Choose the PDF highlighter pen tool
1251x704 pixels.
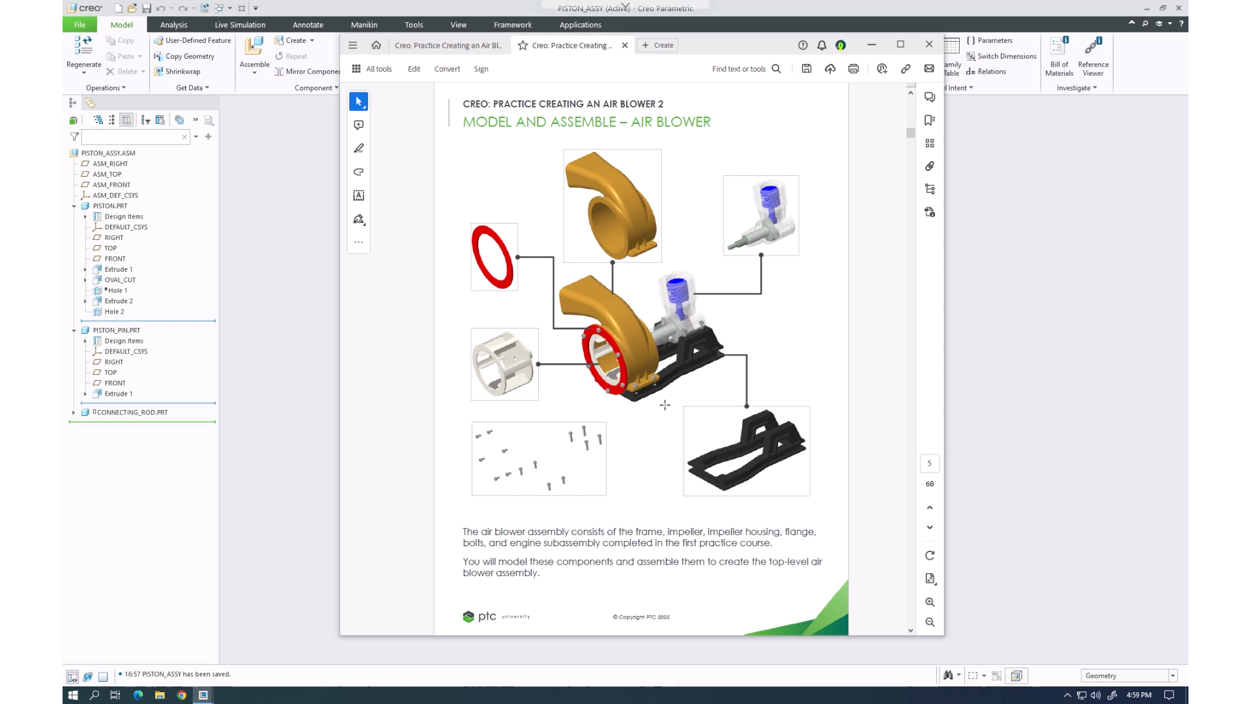click(358, 149)
